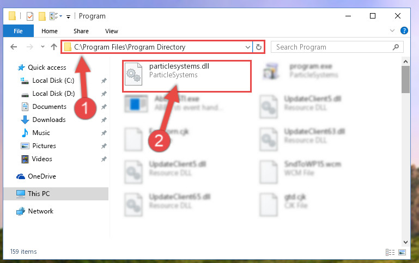Click the Properties checkmark icon in title bar
419x263 pixels.
click(x=30, y=16)
